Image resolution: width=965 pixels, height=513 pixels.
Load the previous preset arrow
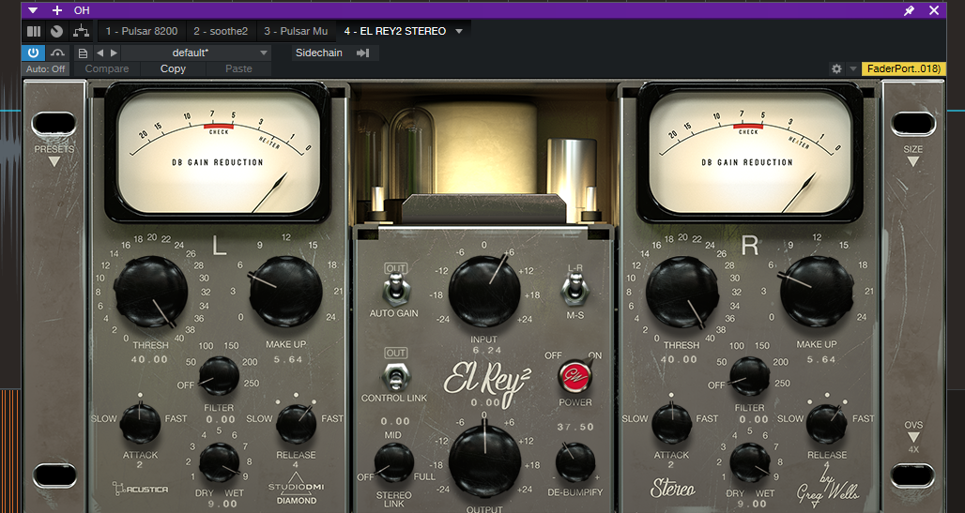[x=100, y=53]
